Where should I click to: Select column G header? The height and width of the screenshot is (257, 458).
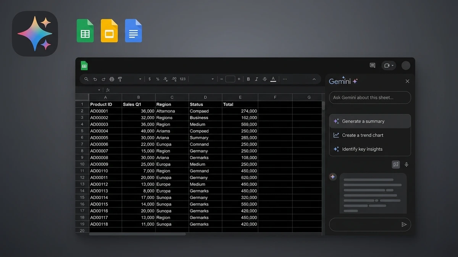309,97
